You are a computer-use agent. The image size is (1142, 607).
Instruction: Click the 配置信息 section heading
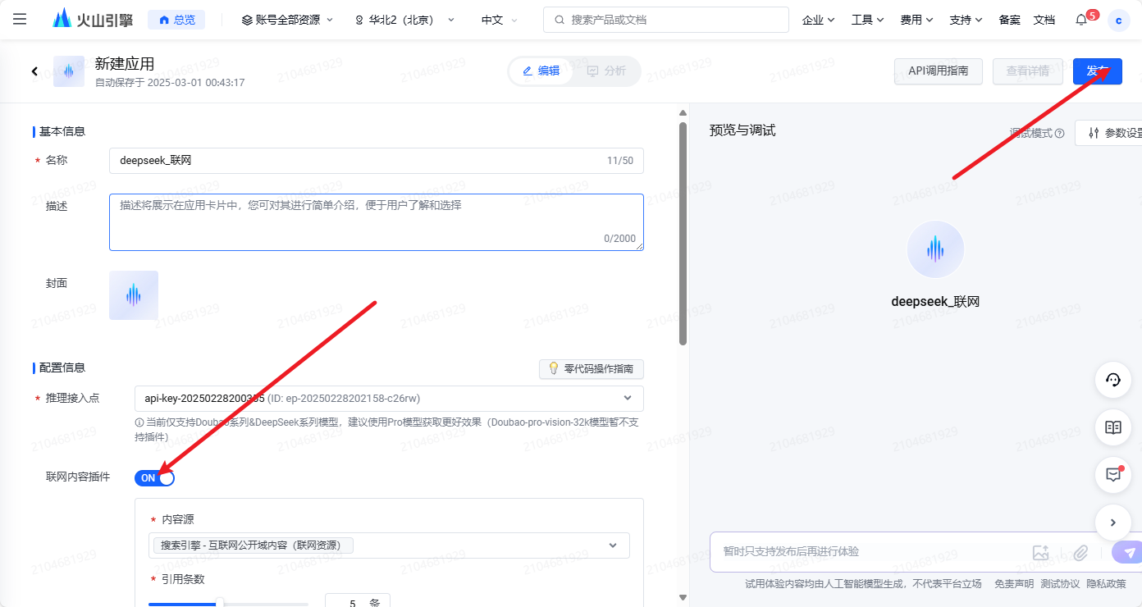click(x=62, y=367)
